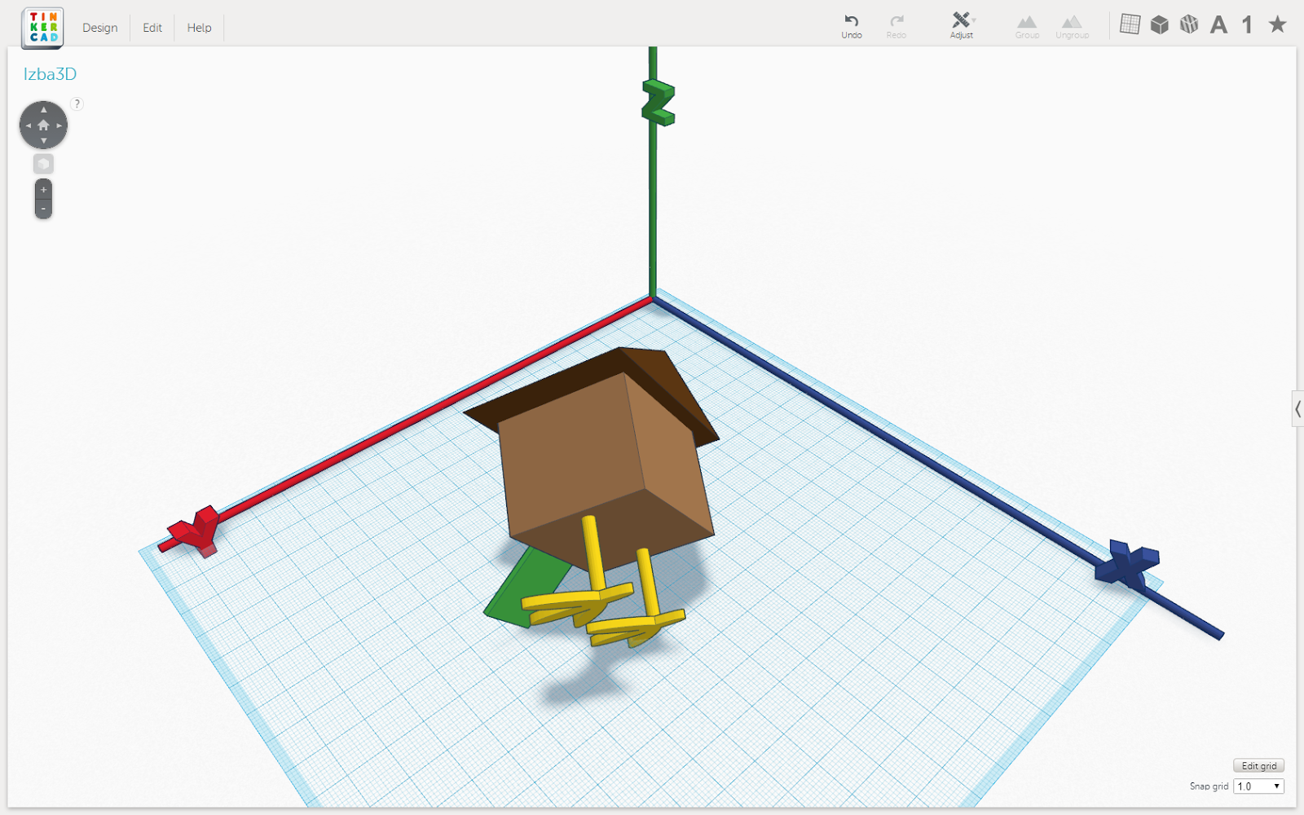Orbit view left with left arrow
1304x815 pixels.
click(28, 126)
